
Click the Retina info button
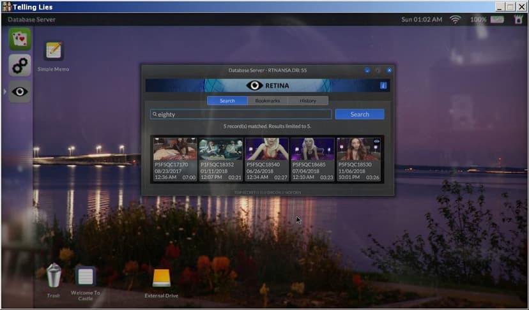click(x=383, y=85)
